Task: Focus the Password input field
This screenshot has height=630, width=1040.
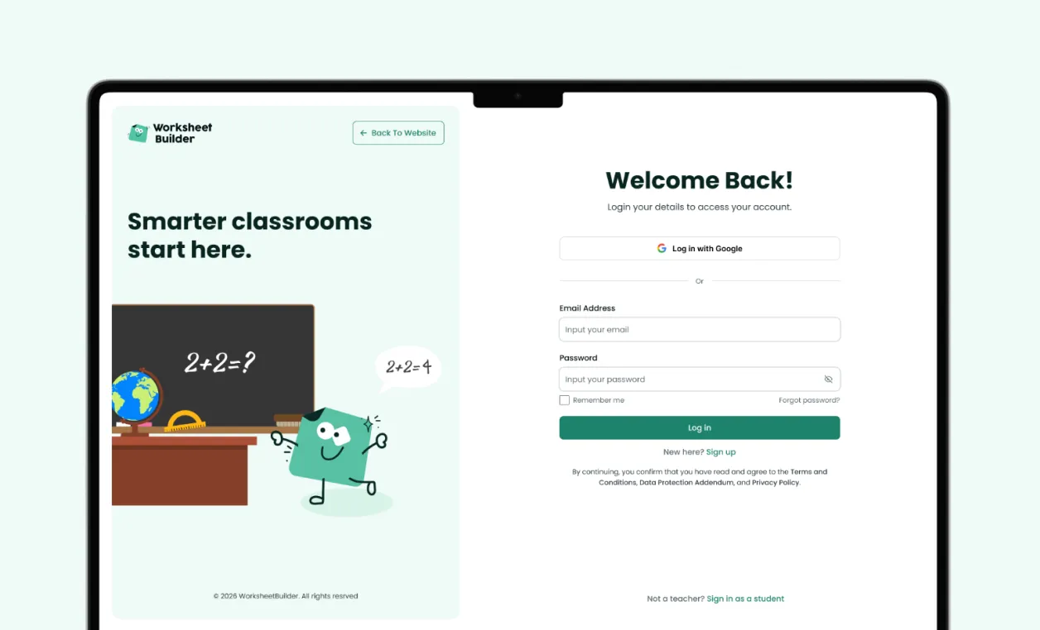Action: pos(700,379)
